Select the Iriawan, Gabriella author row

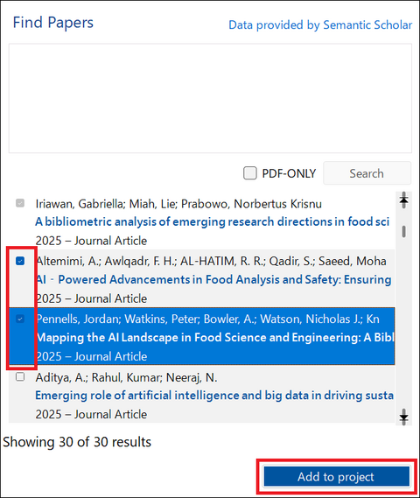pyautogui.click(x=178, y=204)
